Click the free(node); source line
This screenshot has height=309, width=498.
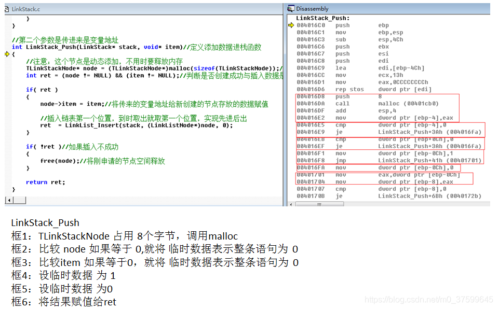coord(103,161)
